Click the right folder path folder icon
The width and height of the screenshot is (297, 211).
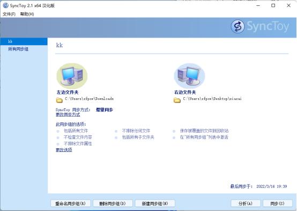pos(177,100)
